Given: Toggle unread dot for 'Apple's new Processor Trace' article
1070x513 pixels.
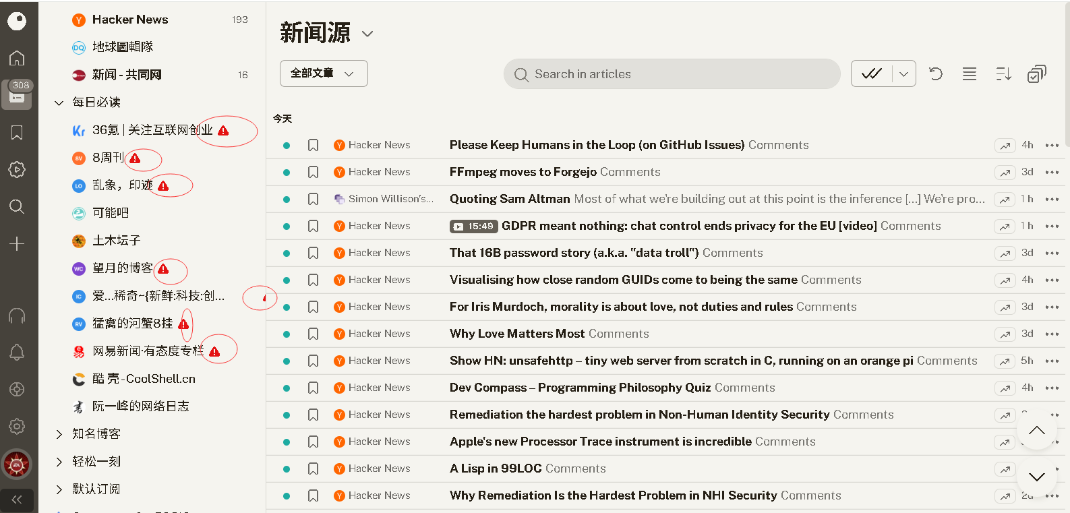Looking at the screenshot, I should [287, 442].
